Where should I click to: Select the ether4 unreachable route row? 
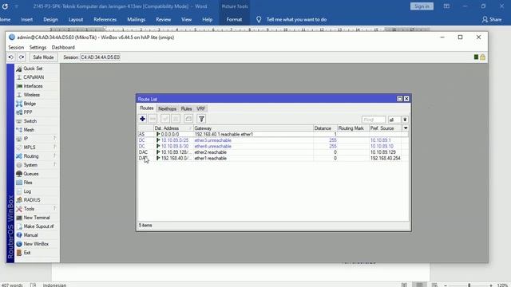[x=273, y=146]
